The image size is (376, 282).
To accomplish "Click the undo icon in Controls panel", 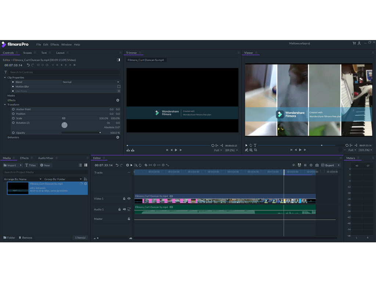I will (x=28, y=65).
